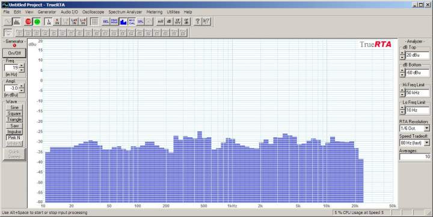Open the Oscilloscope menu
Viewport: 433px width, 217px height.
coord(93,12)
